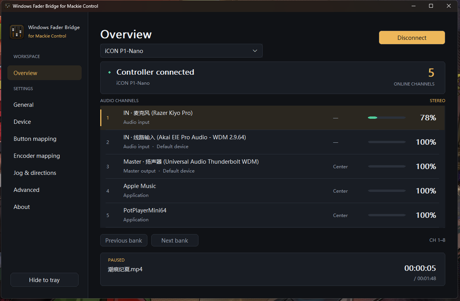This screenshot has height=301, width=460.
Task: Click Hide to tray button
Action: point(44,280)
